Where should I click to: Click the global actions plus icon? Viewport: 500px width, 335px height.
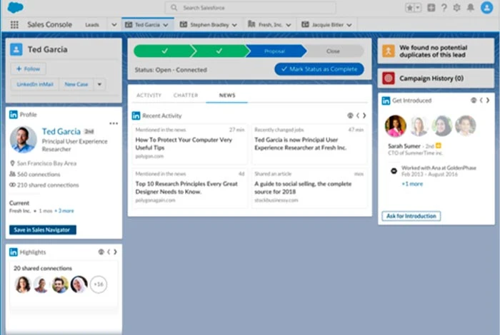click(x=431, y=8)
